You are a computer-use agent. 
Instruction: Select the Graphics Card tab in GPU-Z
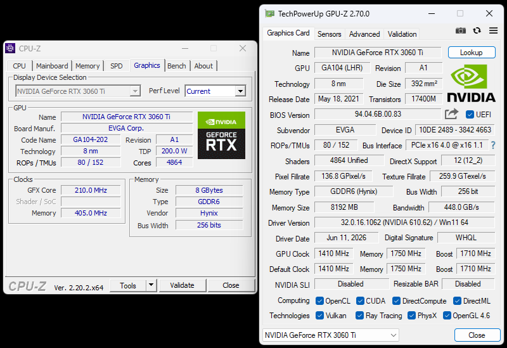288,33
